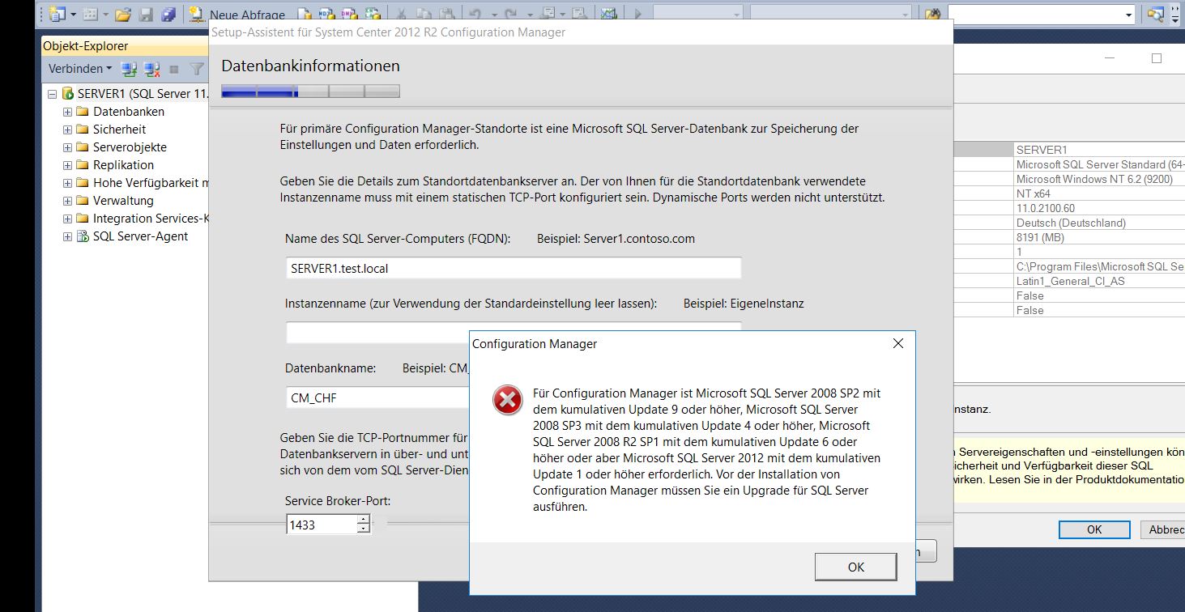Image resolution: width=1185 pixels, height=612 pixels.
Task: Increase the Service Broker port stepper
Action: (364, 520)
